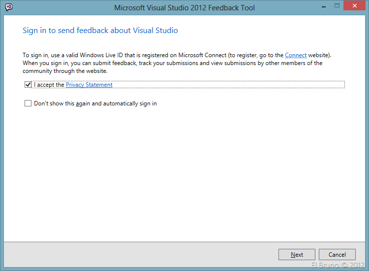Open the Connect website link
The width and height of the screenshot is (369, 271).
tap(296, 55)
